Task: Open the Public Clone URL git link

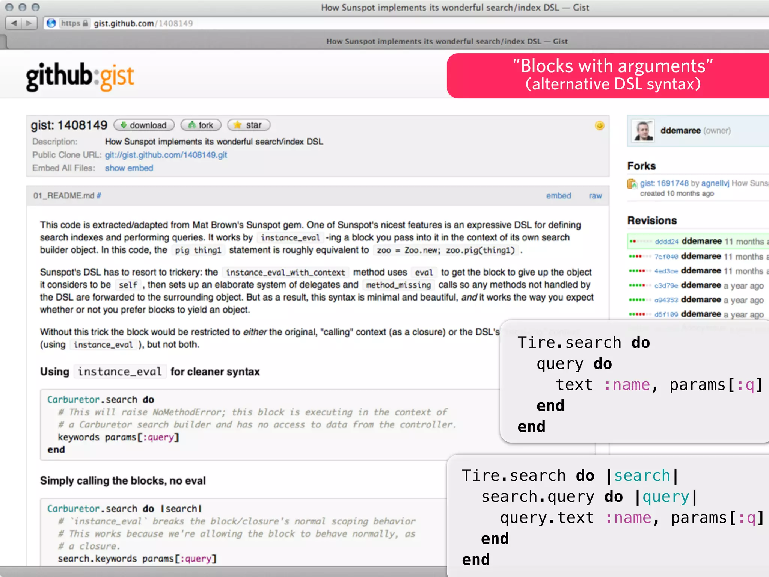Action: click(166, 155)
